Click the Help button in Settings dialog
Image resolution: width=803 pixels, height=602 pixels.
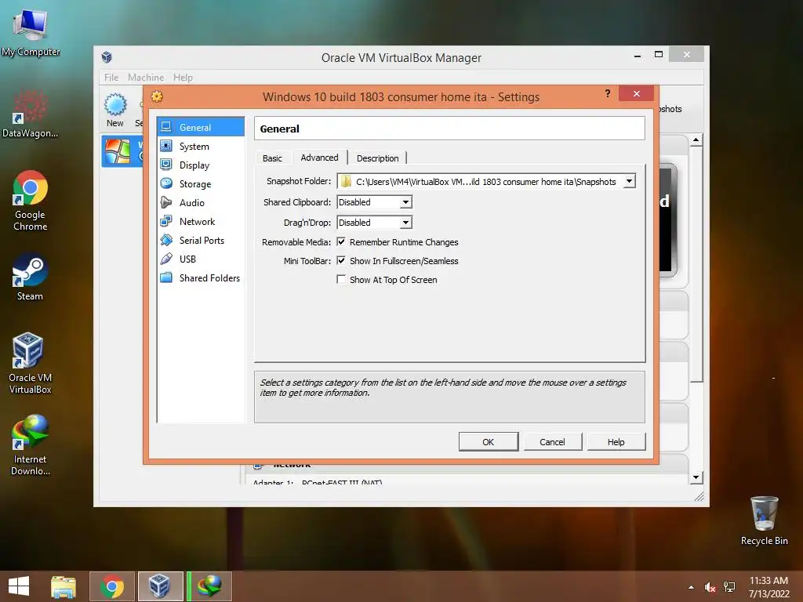[616, 442]
